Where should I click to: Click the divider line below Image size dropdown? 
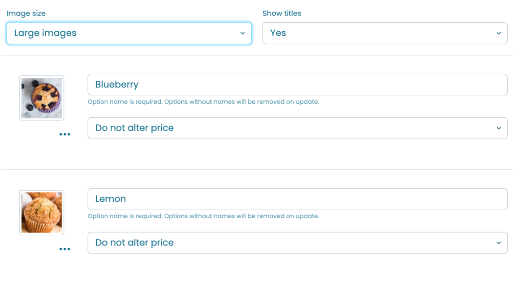click(257, 55)
